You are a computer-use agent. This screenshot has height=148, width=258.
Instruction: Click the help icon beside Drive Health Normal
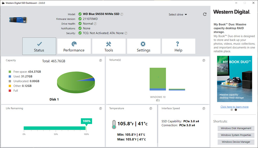[x=95, y=24]
